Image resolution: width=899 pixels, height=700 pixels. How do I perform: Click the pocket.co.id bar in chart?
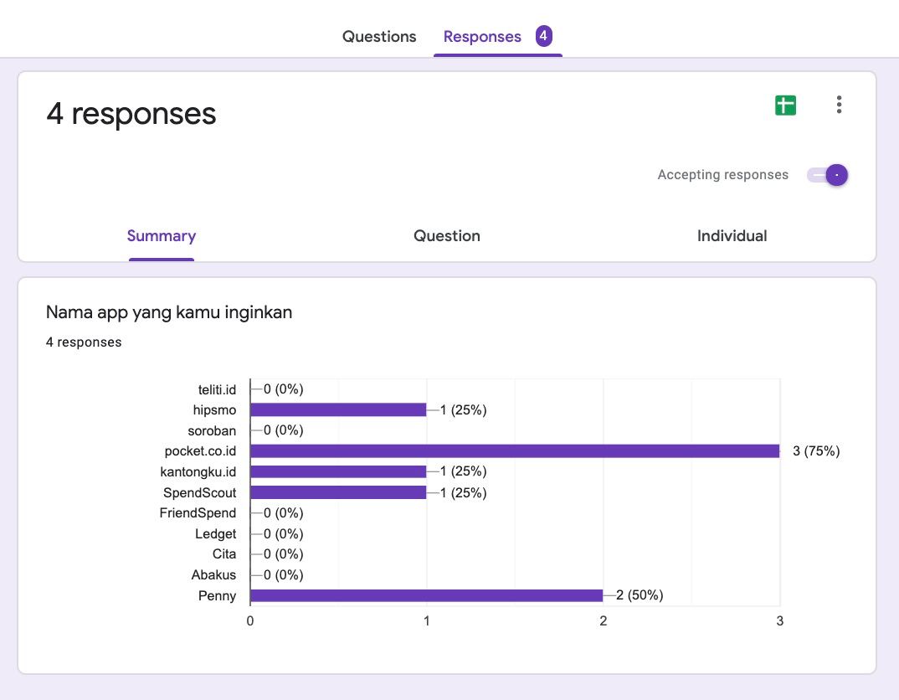pos(515,451)
